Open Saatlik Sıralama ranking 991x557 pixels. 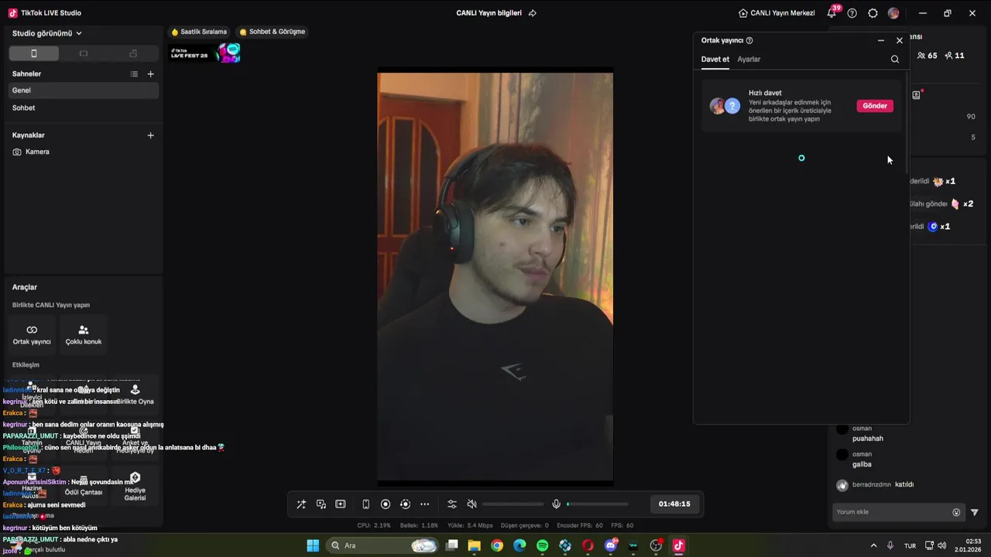coord(200,32)
